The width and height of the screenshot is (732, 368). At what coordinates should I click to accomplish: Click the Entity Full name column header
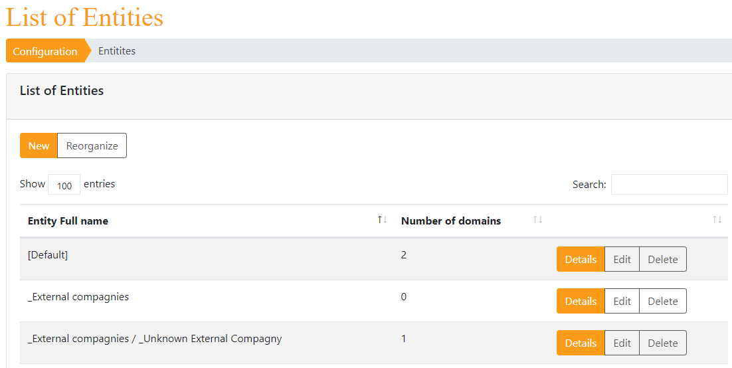click(68, 221)
